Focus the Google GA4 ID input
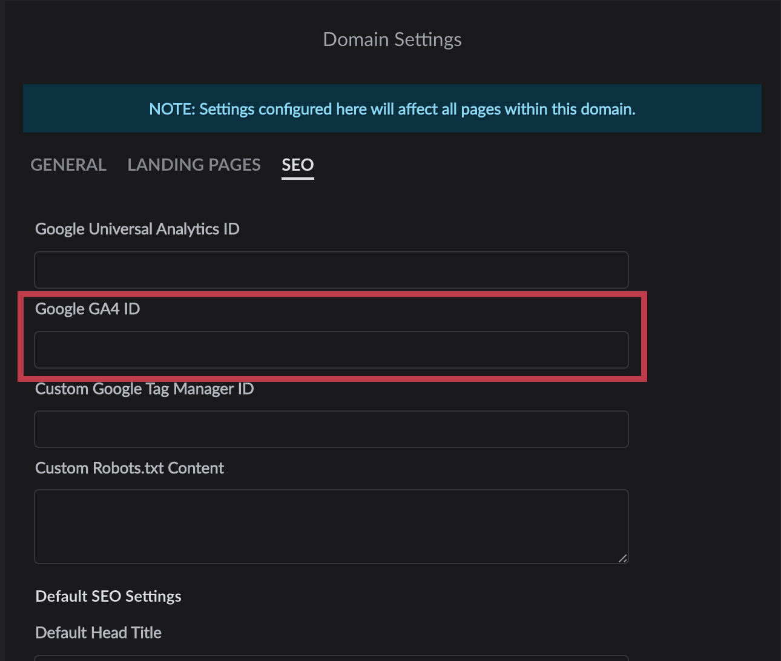Viewport: 781px width, 661px height. pyautogui.click(x=331, y=350)
